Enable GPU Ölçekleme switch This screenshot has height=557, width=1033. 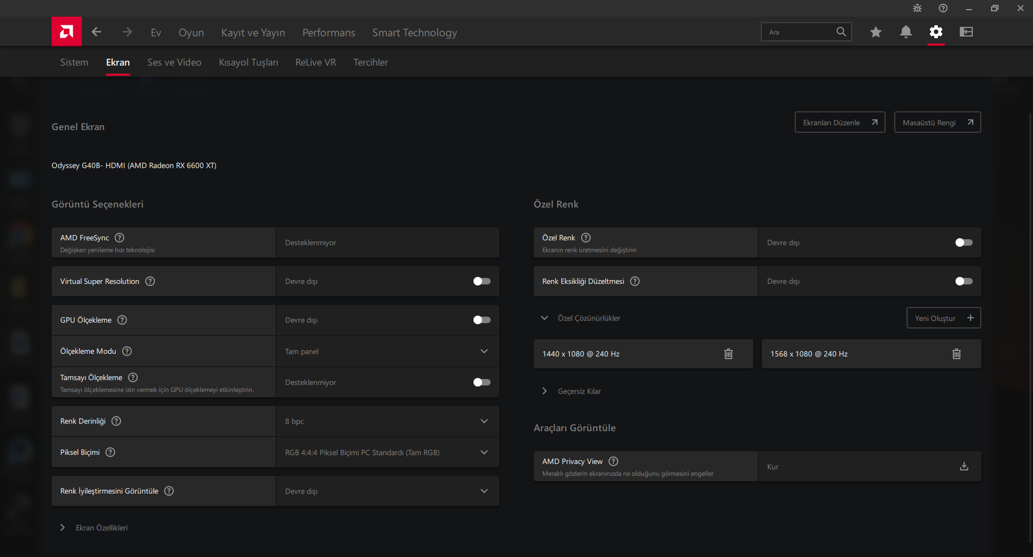[482, 320]
